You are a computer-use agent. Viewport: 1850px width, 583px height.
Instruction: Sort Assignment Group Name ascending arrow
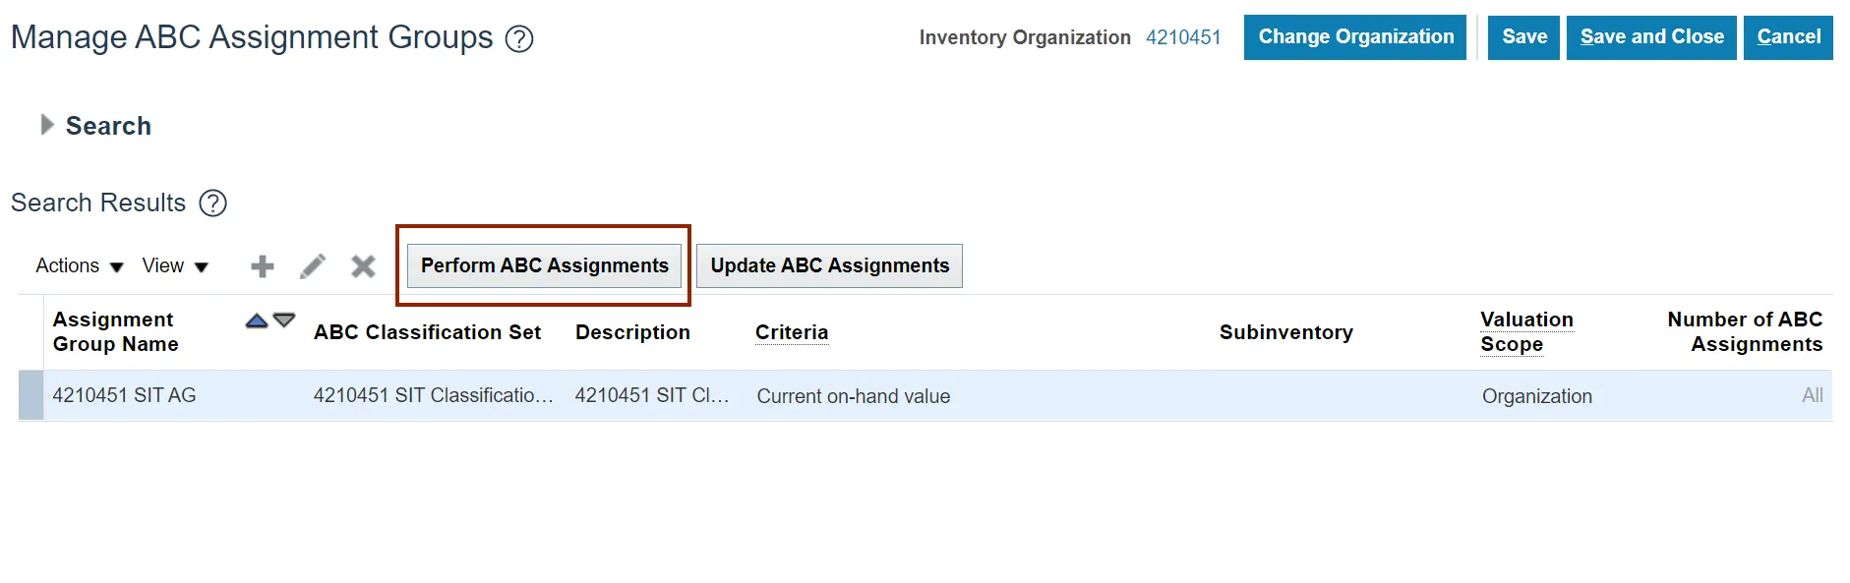(257, 321)
